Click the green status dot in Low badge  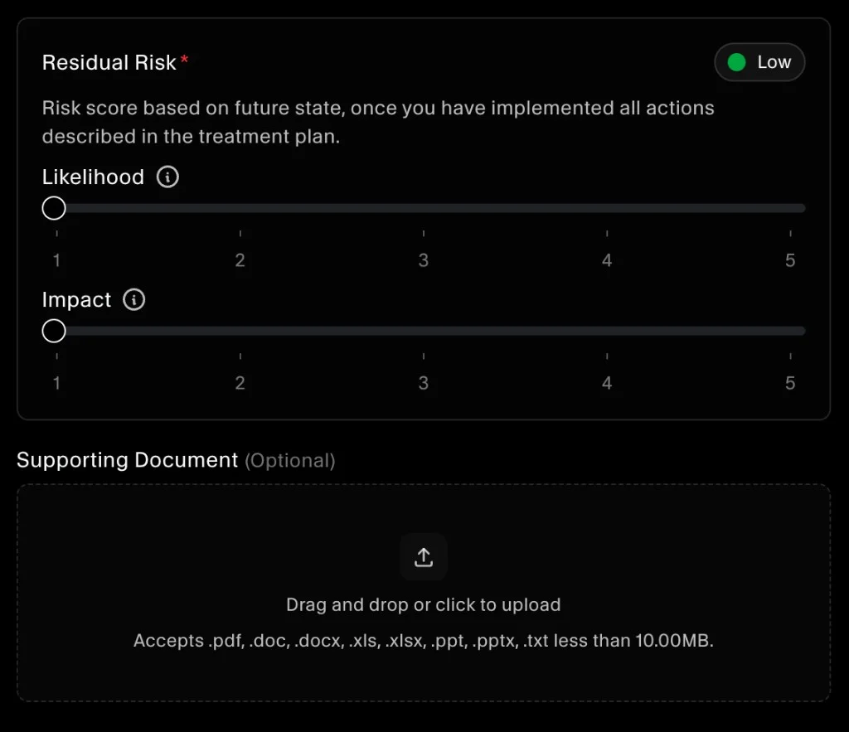(x=737, y=61)
